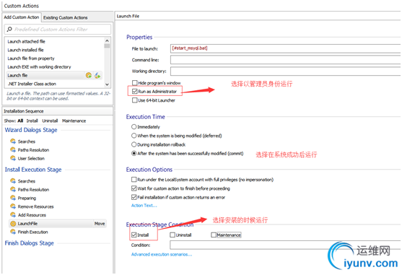Click the search icon in the custom actions filter
Screen dimensions: 402x275
tap(9, 29)
